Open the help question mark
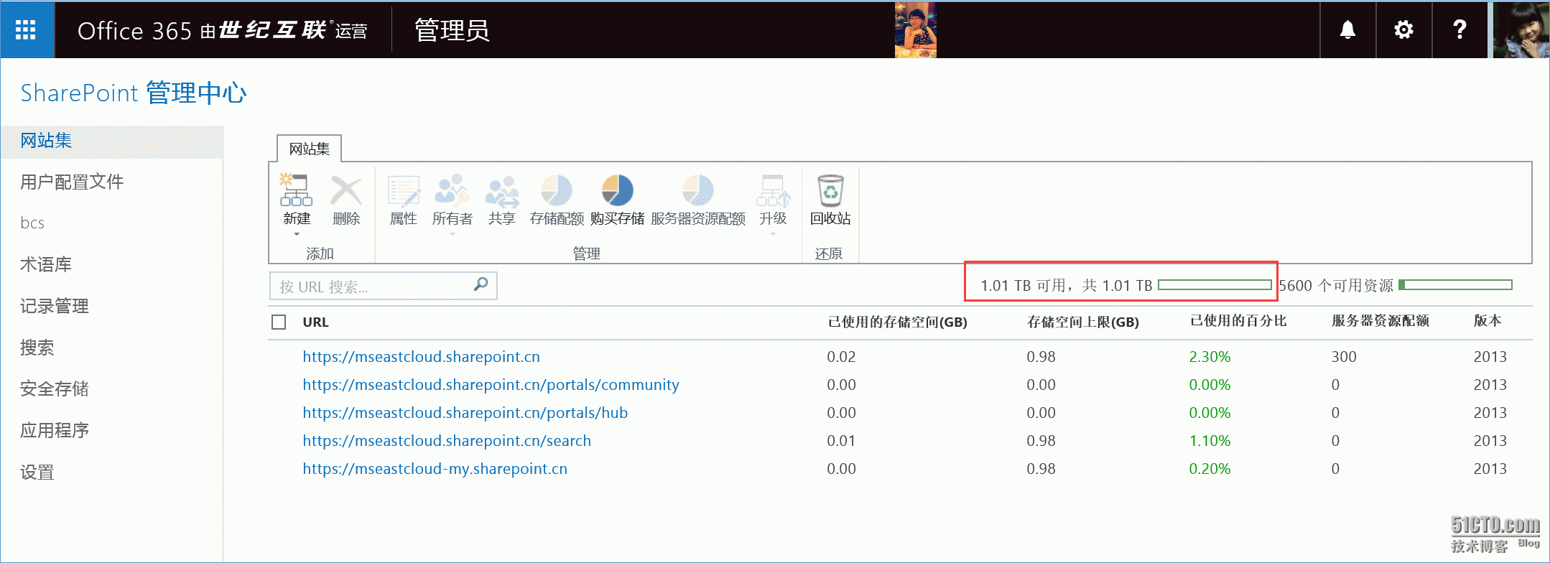Image resolution: width=1550 pixels, height=563 pixels. 1459,29
